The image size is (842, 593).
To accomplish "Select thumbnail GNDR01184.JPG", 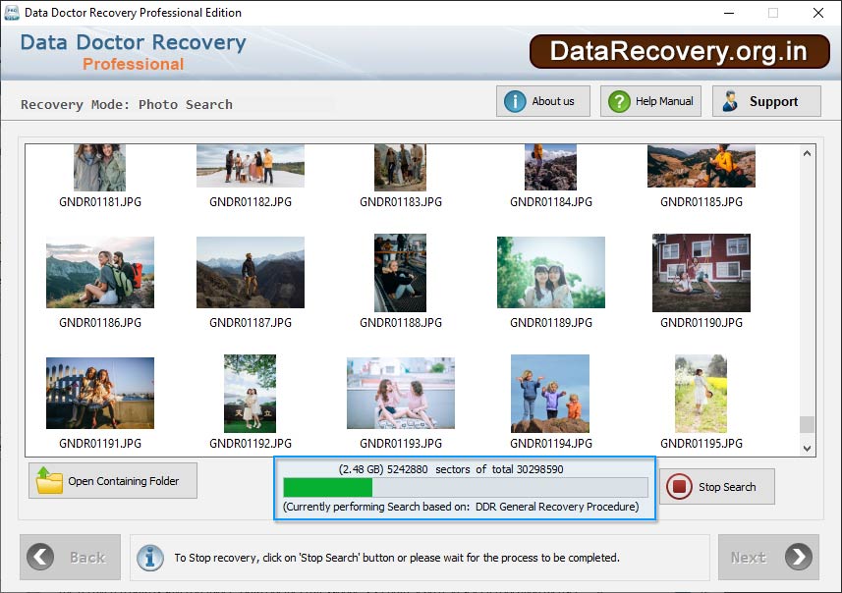I will (550, 167).
